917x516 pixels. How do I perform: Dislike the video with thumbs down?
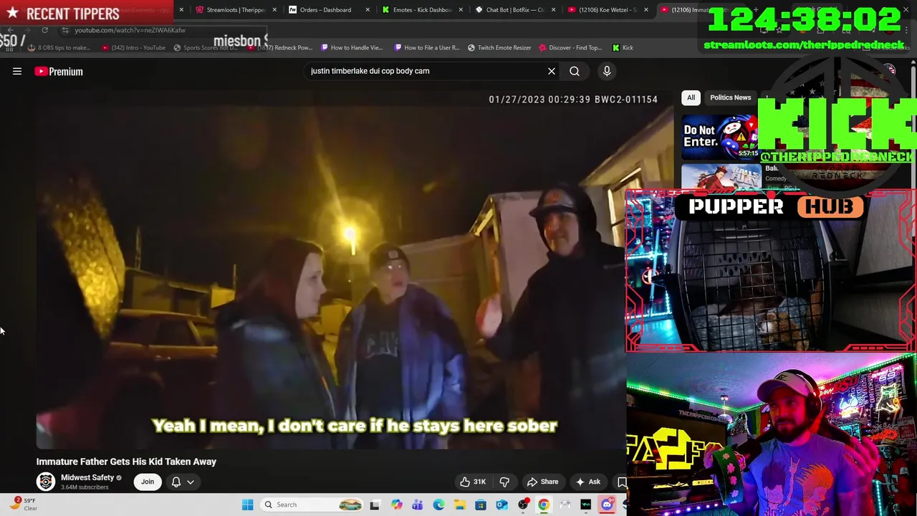pyautogui.click(x=504, y=482)
